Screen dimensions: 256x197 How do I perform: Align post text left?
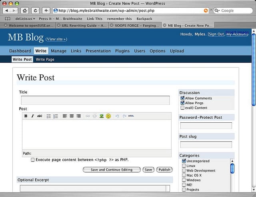(65, 116)
